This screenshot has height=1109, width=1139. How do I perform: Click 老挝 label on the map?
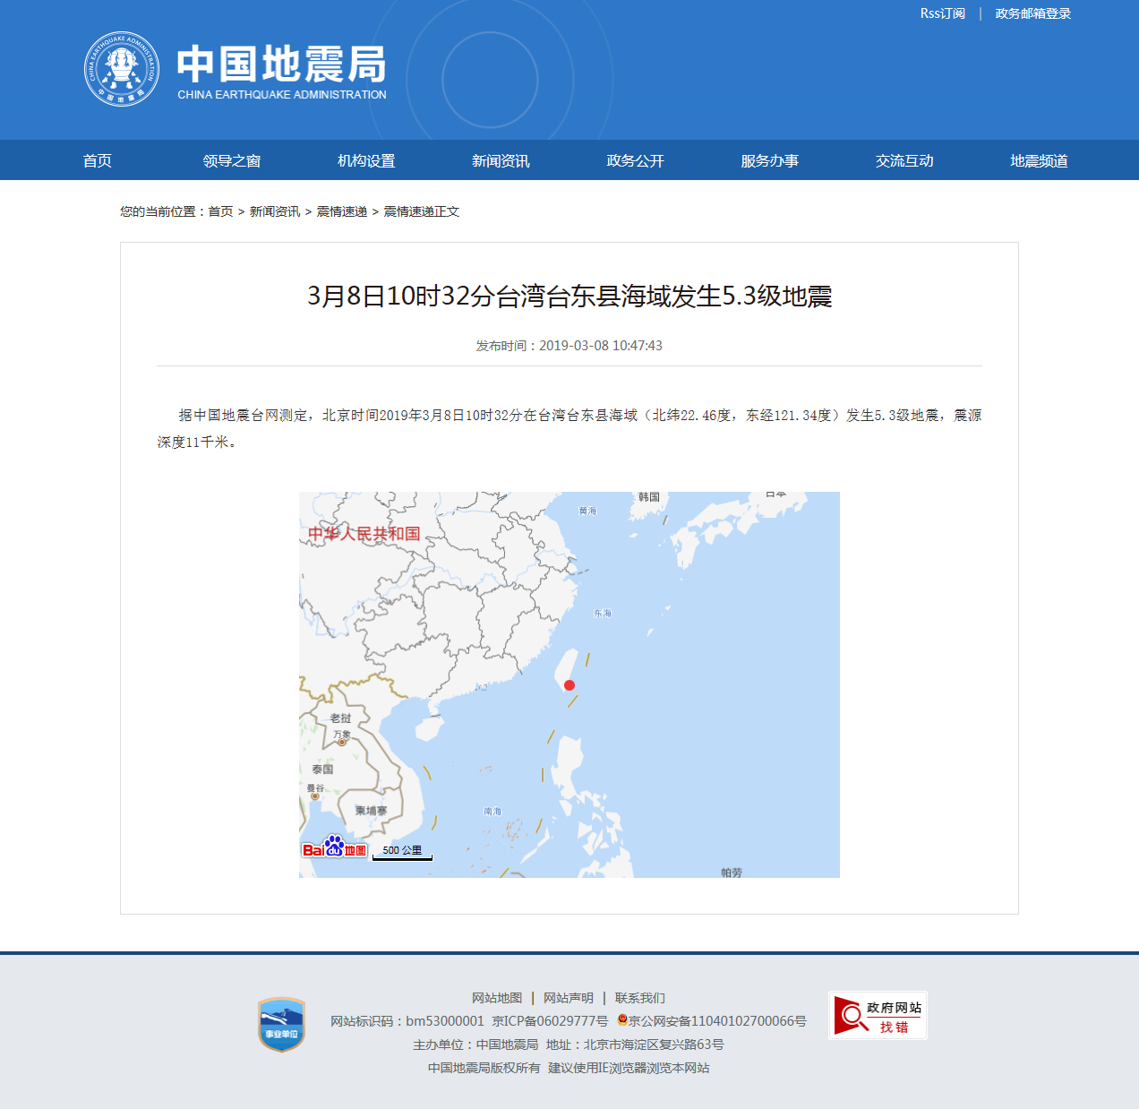point(340,718)
